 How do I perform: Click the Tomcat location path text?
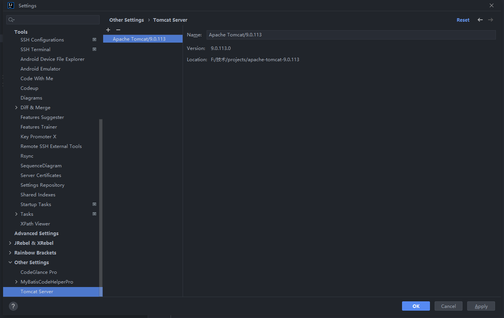(x=255, y=59)
